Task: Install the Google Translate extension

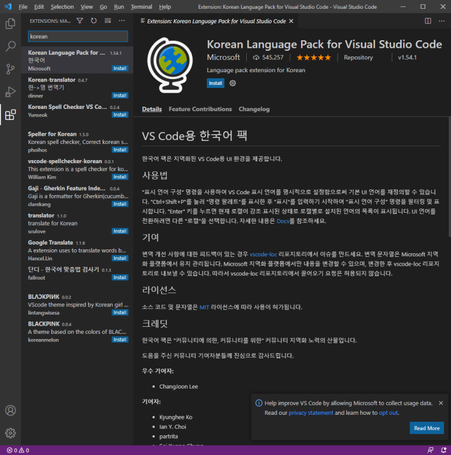Action: tap(120, 258)
